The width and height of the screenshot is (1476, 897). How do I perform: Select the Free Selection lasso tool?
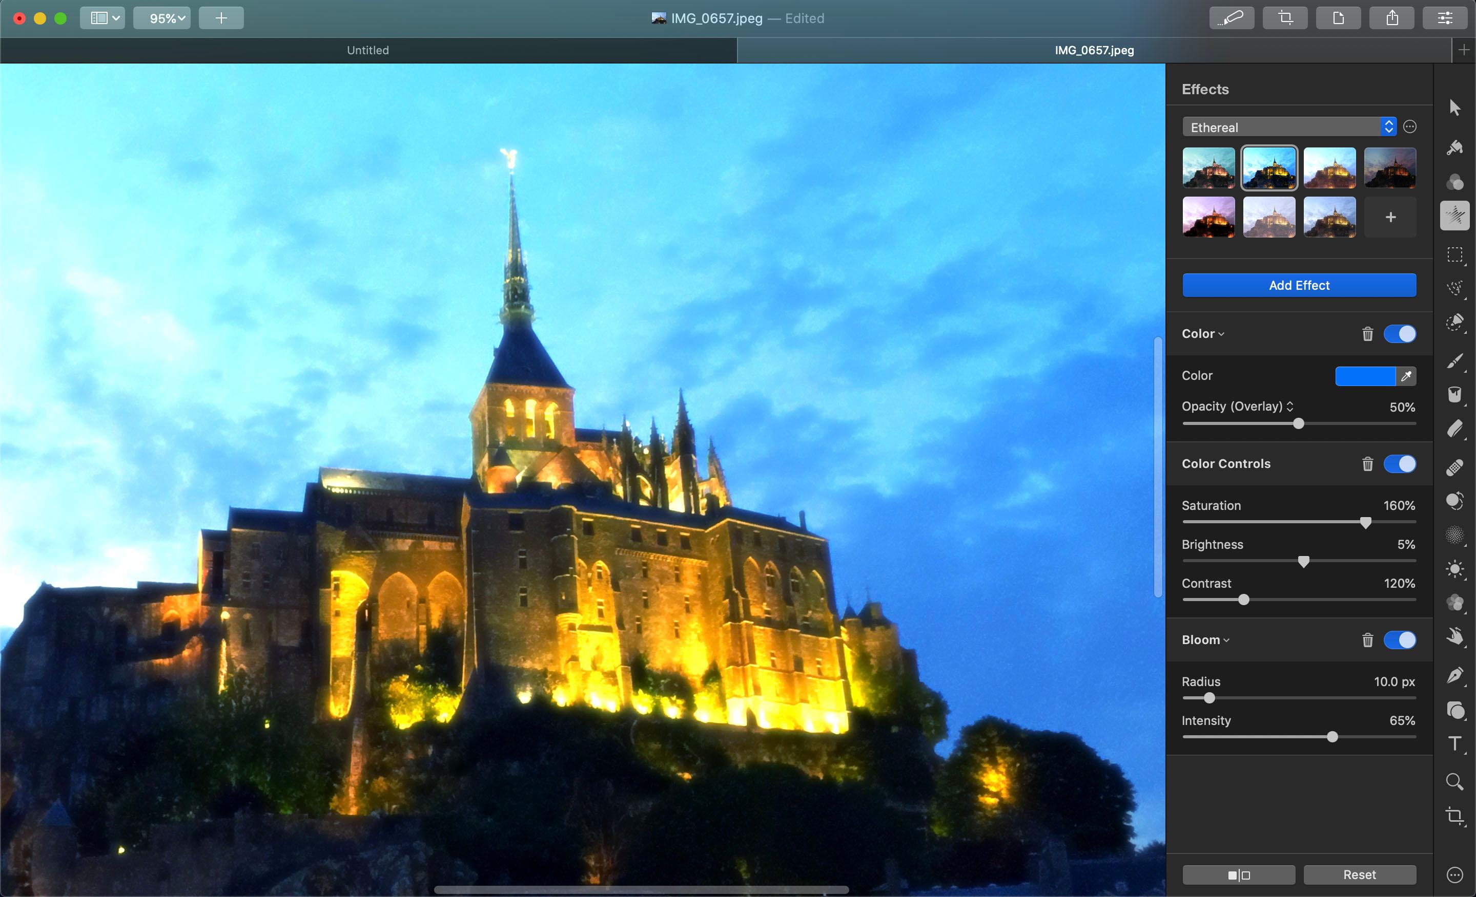tap(1454, 288)
